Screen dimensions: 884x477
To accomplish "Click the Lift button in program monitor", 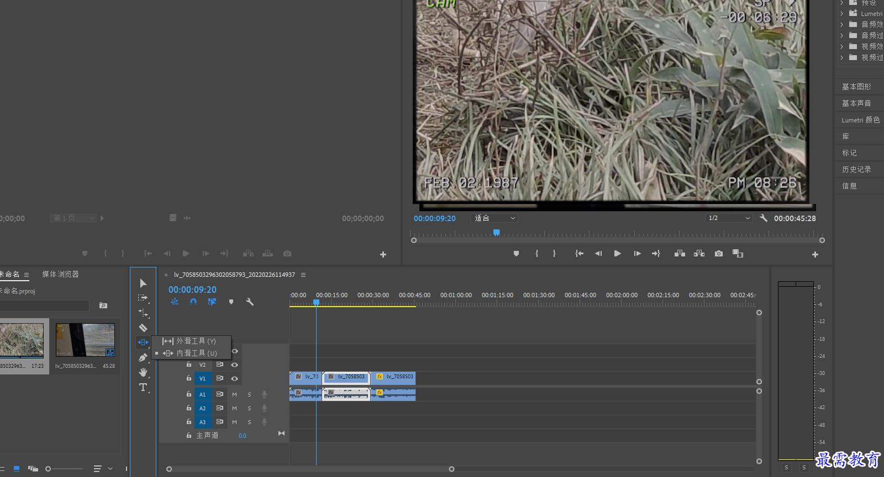I will [x=680, y=254].
